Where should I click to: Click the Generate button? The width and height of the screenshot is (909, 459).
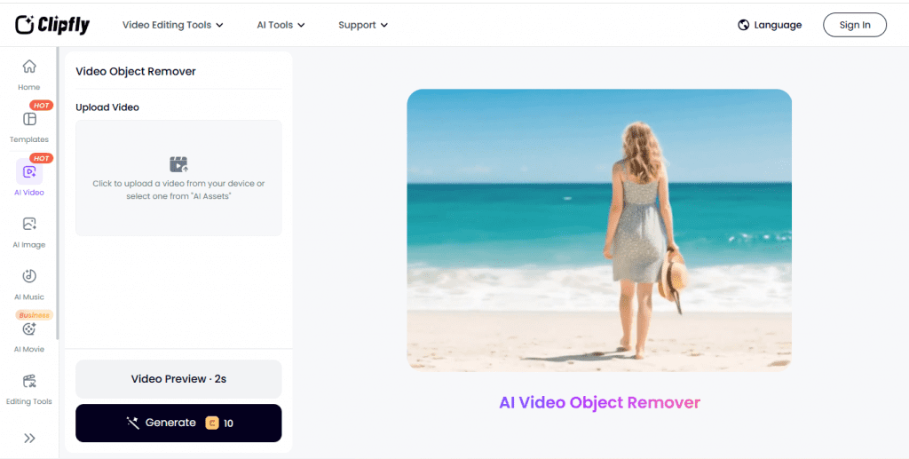(178, 423)
